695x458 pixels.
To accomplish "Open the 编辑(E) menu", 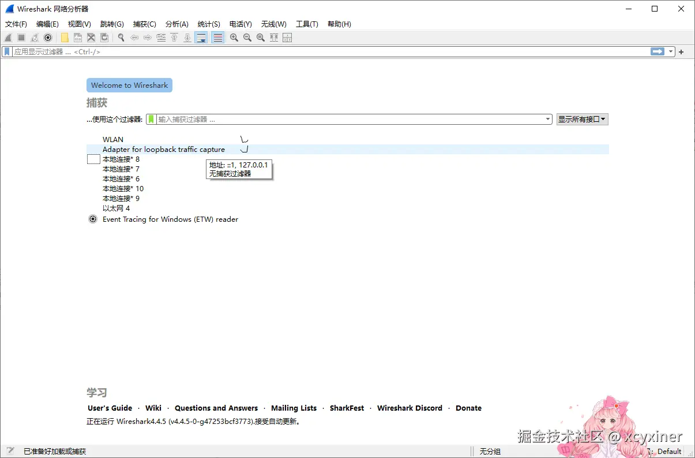I will pyautogui.click(x=47, y=24).
